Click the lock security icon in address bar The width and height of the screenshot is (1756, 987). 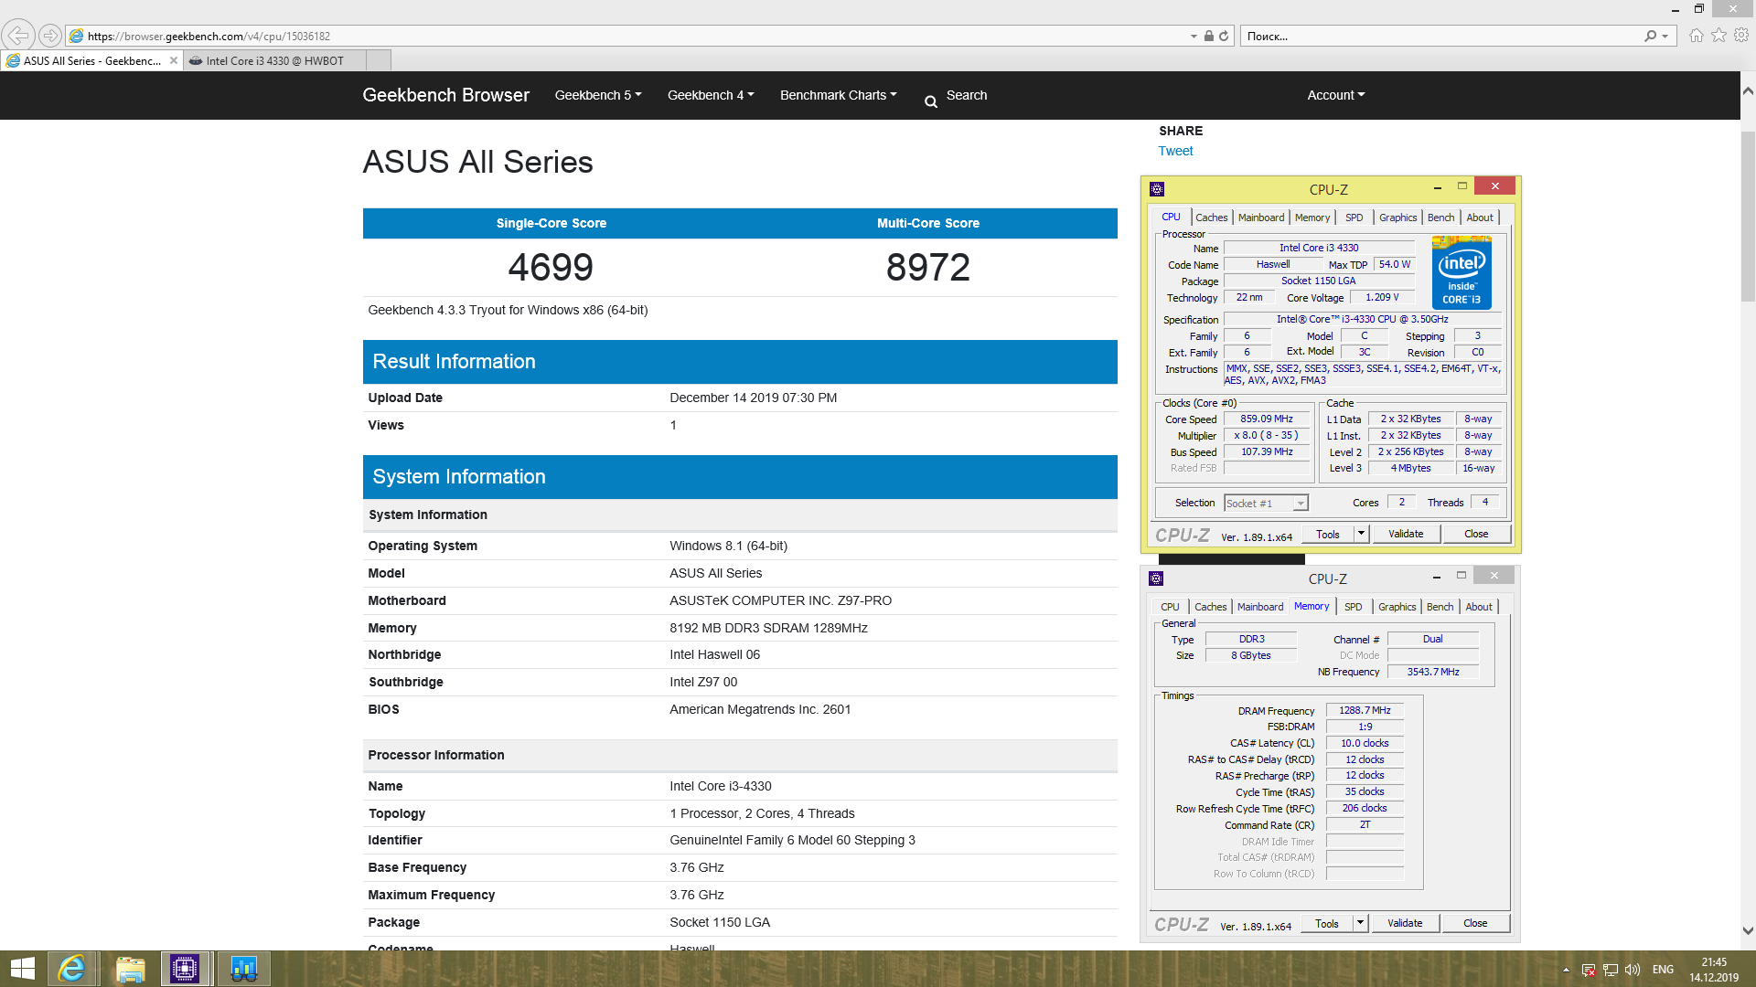[x=1209, y=36]
